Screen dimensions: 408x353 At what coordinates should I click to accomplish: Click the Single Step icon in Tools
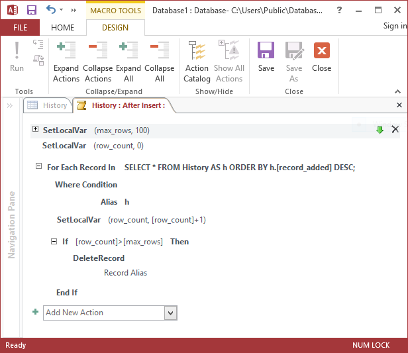[38, 44]
